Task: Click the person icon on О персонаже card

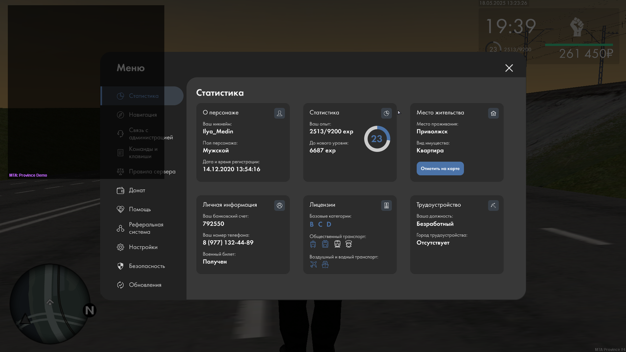Action: tap(279, 113)
